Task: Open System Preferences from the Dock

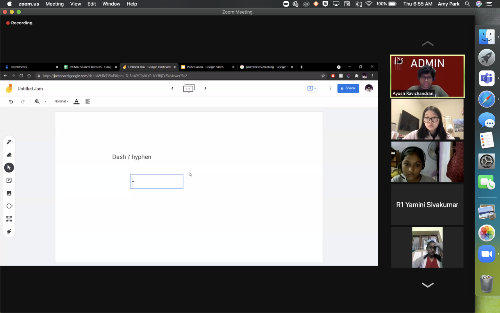Action: pos(487,162)
